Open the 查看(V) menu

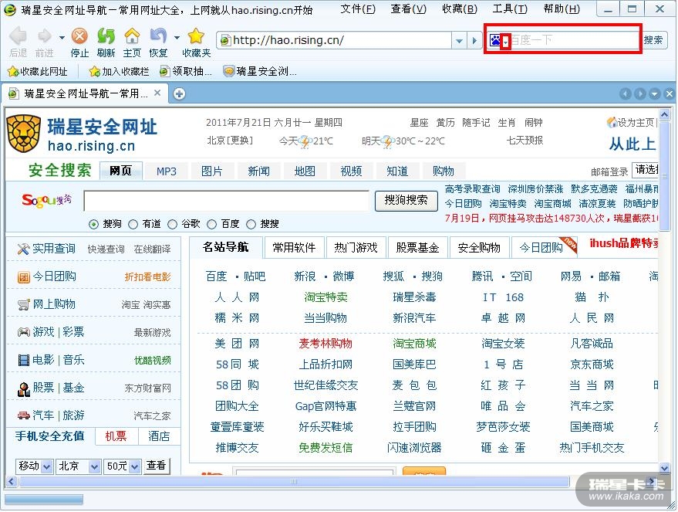tap(409, 9)
